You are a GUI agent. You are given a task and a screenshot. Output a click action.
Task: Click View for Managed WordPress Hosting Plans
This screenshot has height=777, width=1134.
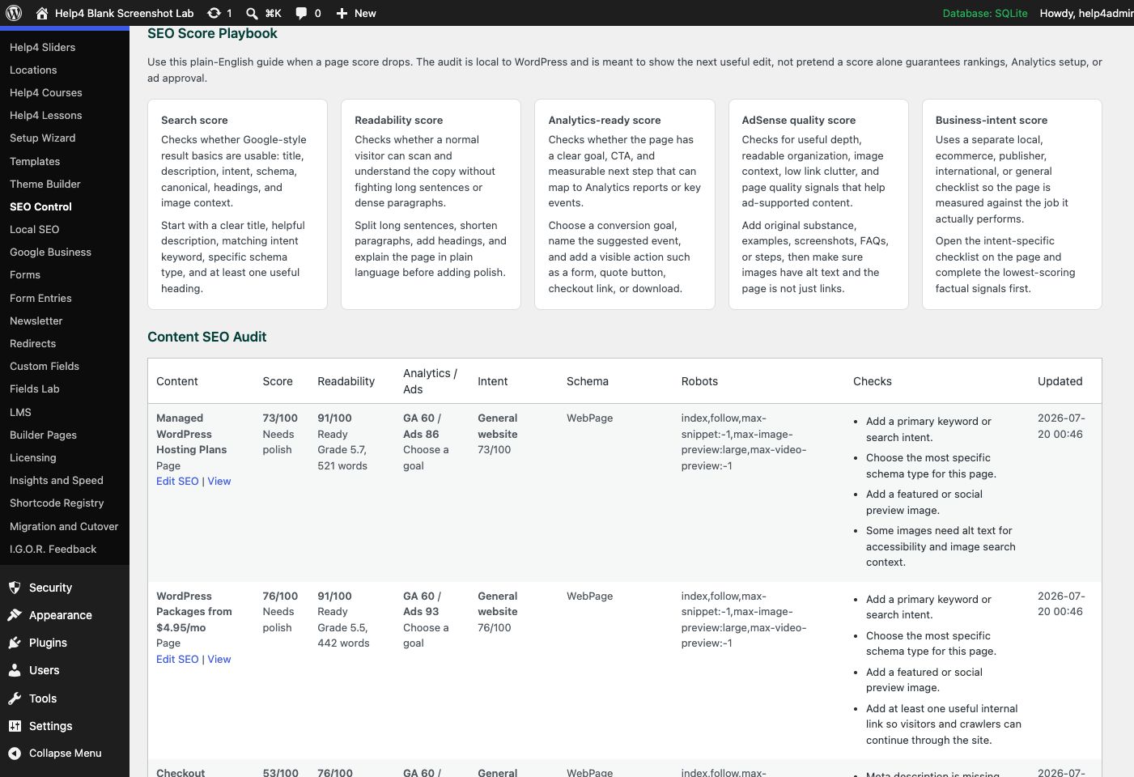(x=219, y=481)
